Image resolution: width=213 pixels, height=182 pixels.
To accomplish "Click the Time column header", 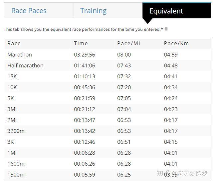I will tap(81, 43).
